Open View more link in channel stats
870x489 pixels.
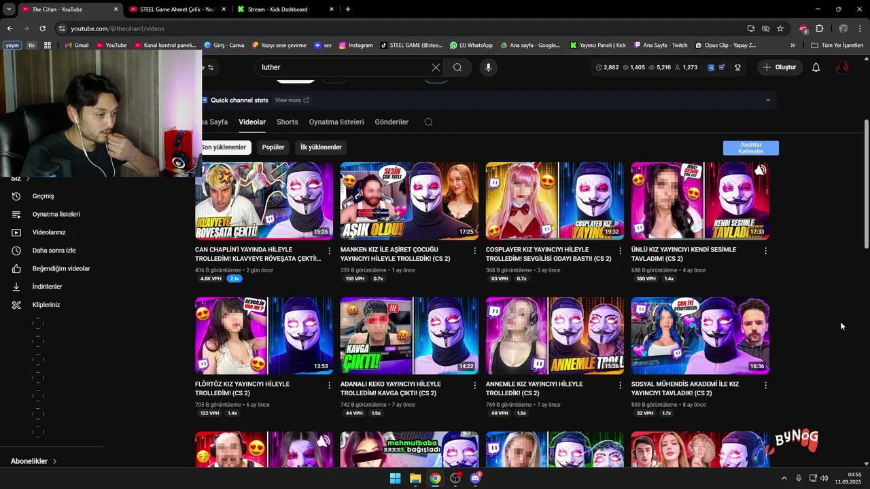click(292, 100)
